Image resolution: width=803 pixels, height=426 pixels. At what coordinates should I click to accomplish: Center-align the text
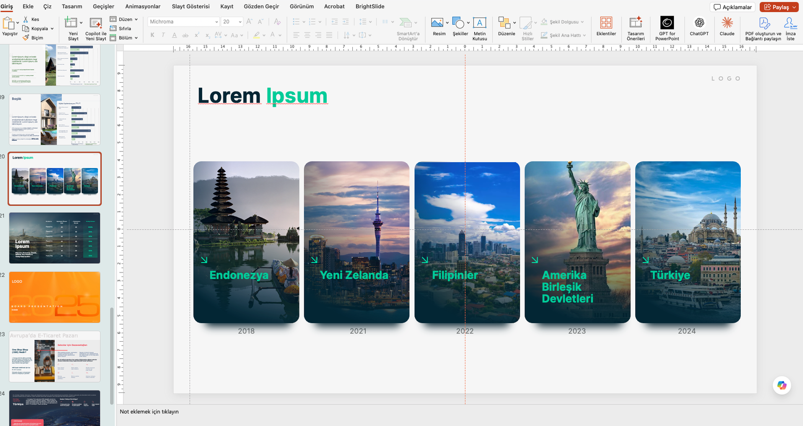click(x=307, y=35)
